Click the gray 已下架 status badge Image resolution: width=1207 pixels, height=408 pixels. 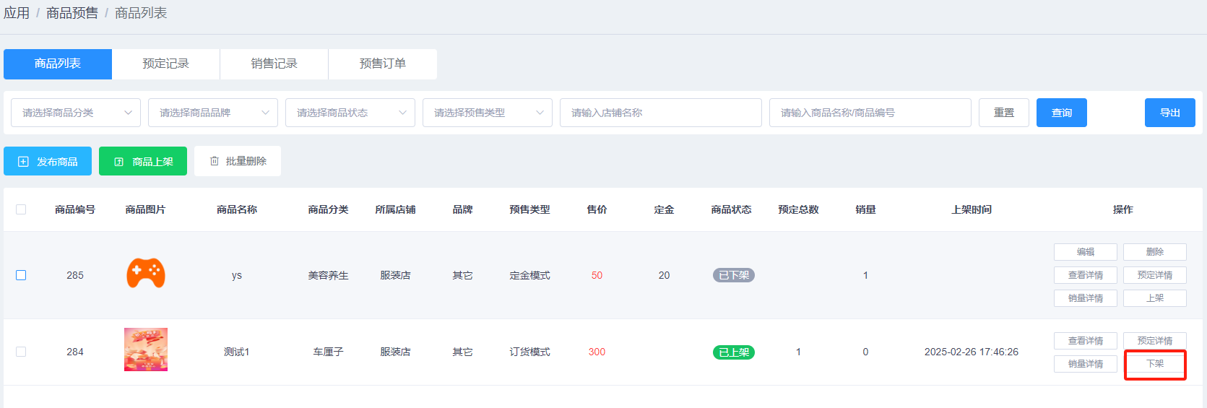733,275
